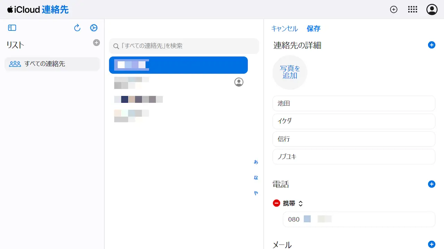Jump to な in the index

256,178
